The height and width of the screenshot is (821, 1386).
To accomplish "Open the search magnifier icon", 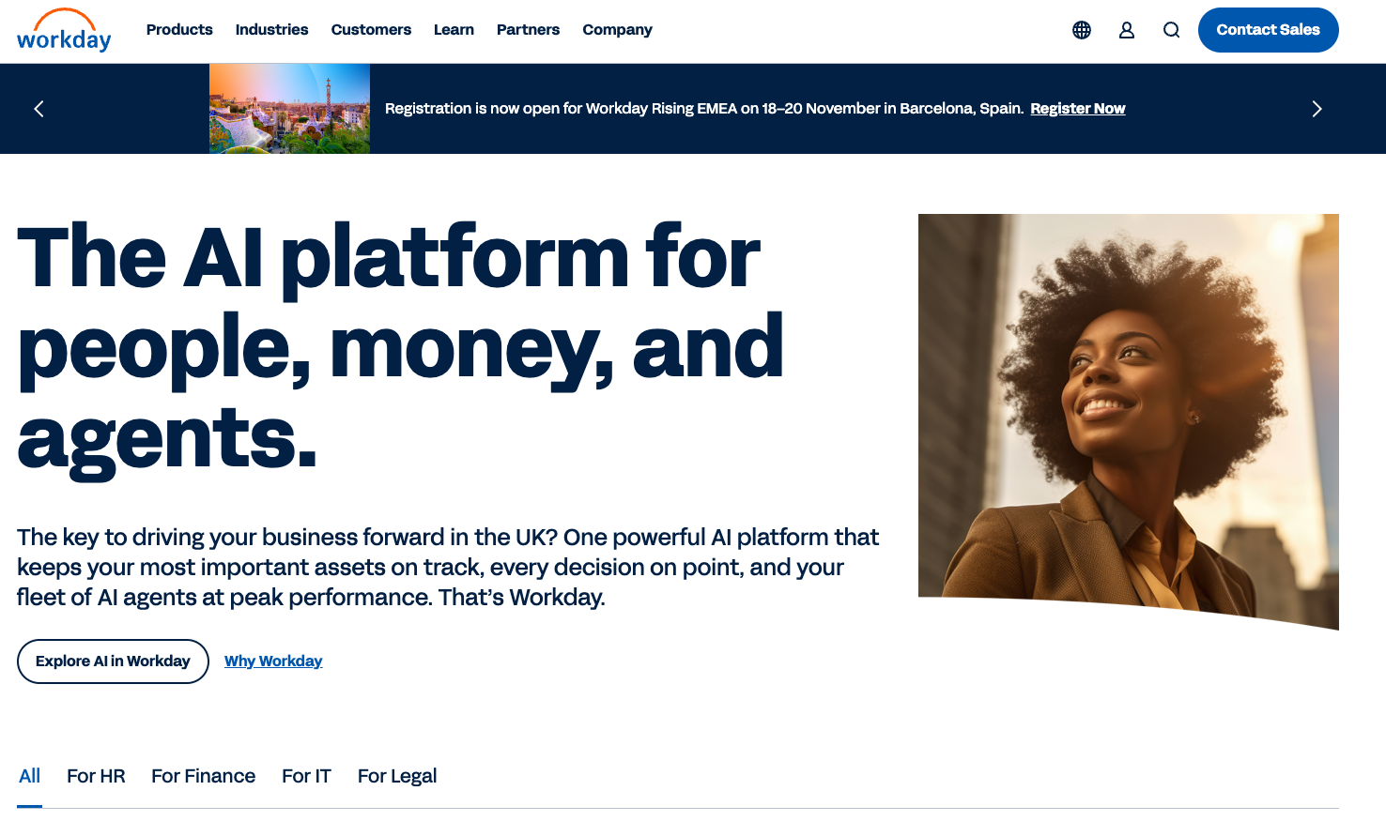I will [x=1171, y=30].
